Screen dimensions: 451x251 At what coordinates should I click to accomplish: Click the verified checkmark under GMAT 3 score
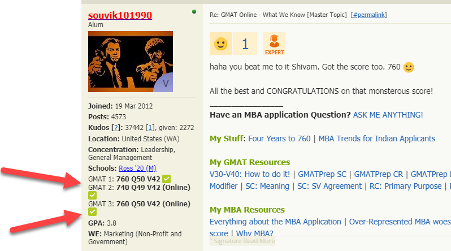pyautogui.click(x=93, y=212)
